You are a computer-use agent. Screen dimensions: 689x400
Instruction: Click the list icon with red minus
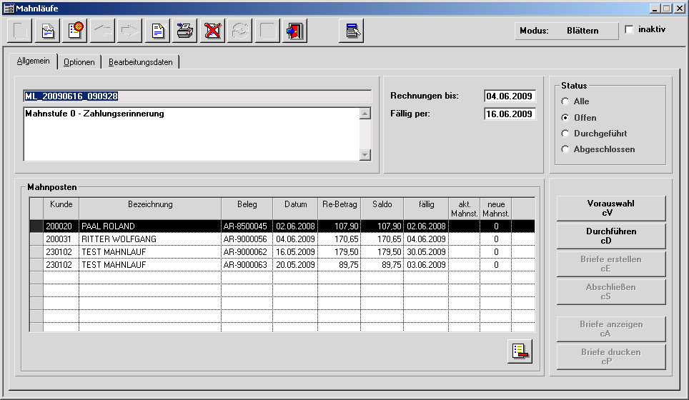pos(520,351)
